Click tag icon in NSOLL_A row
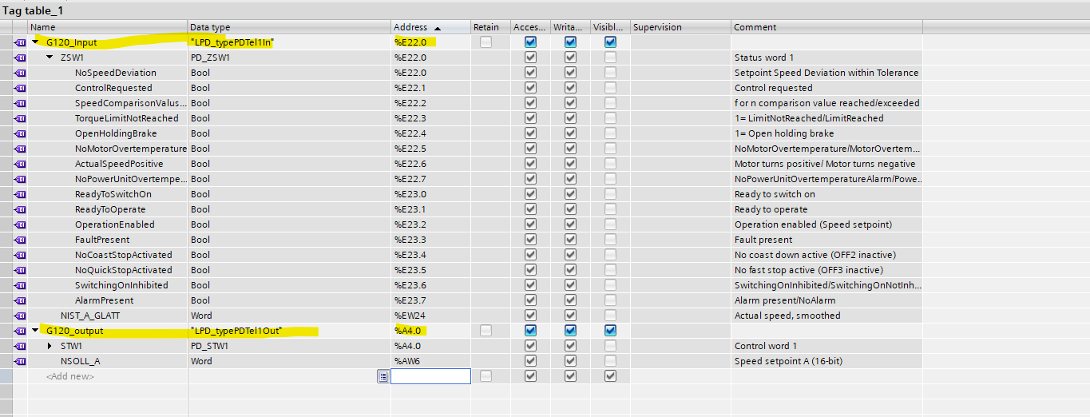 (x=20, y=361)
